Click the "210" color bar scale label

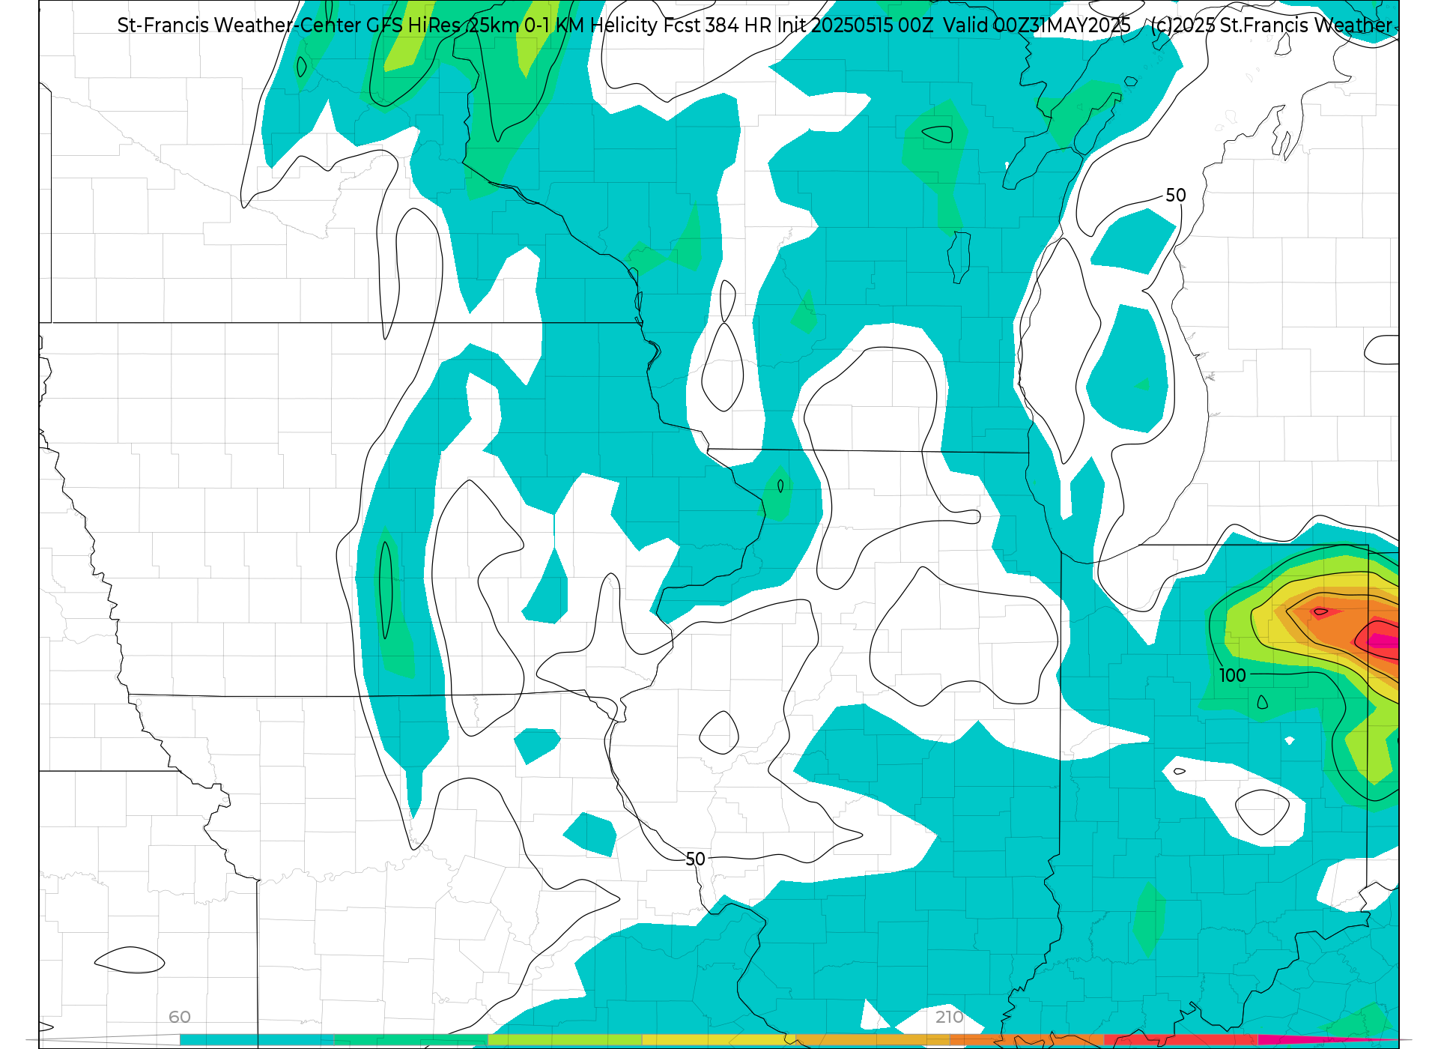coord(950,1017)
